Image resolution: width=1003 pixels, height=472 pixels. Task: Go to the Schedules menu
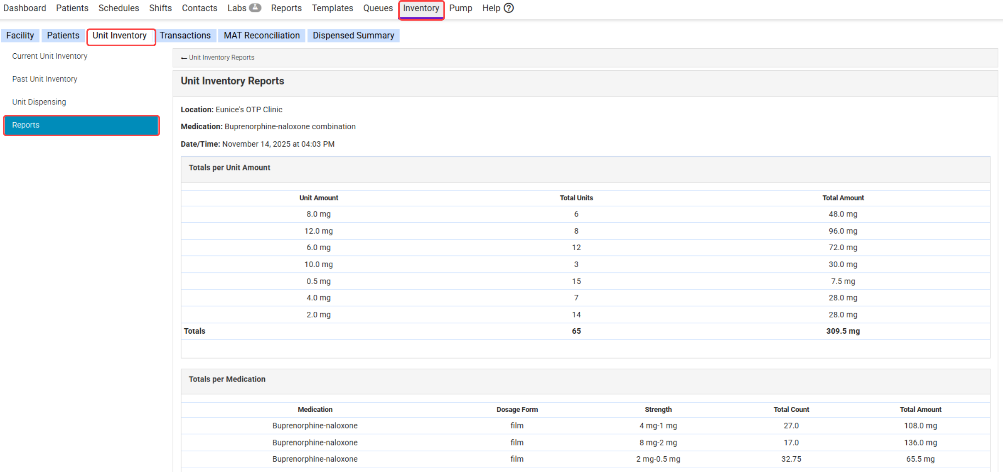click(x=118, y=8)
